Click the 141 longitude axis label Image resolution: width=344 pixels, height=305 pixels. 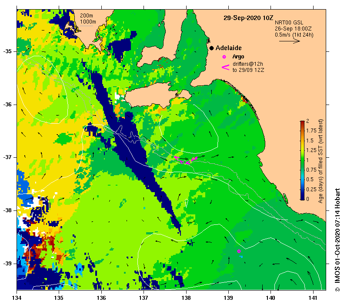click(313, 298)
